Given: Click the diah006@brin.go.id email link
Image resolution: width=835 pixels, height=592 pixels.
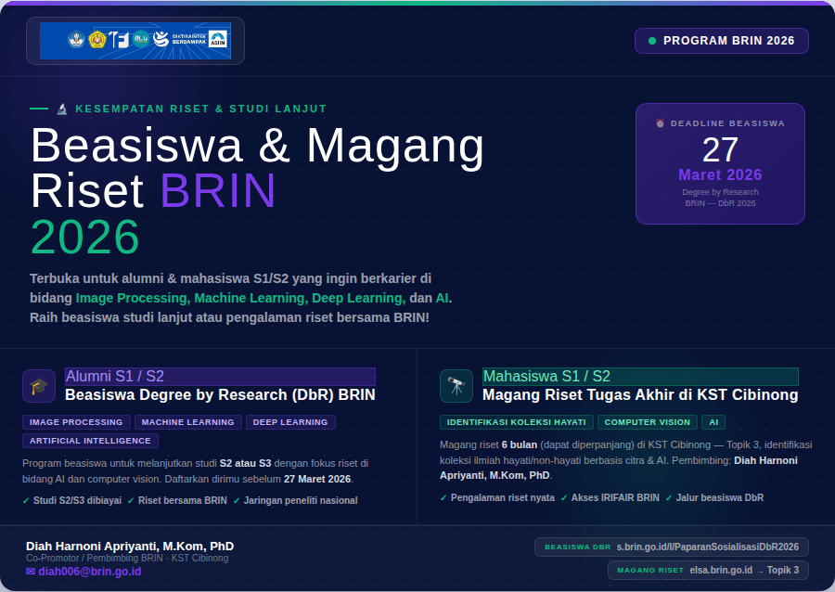Looking at the screenshot, I should [89, 572].
